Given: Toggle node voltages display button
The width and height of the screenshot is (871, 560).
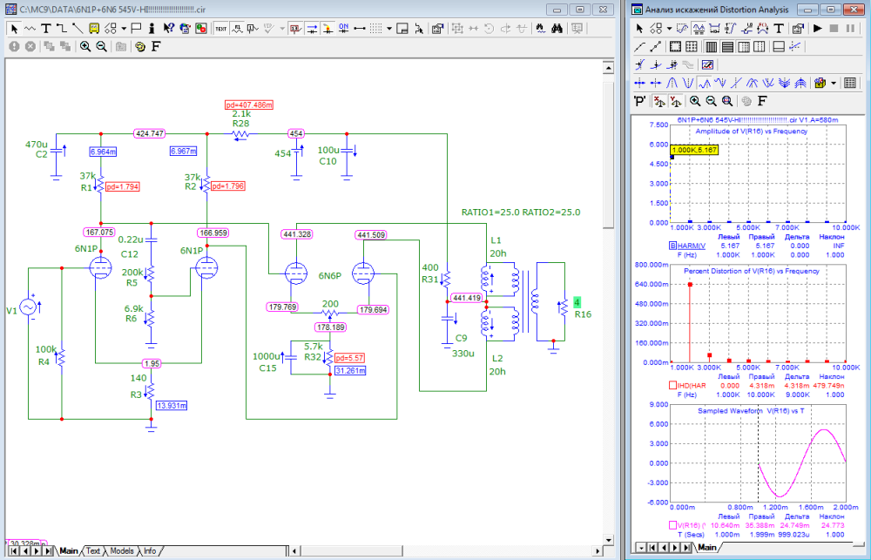Looking at the screenshot, I should tap(296, 28).
